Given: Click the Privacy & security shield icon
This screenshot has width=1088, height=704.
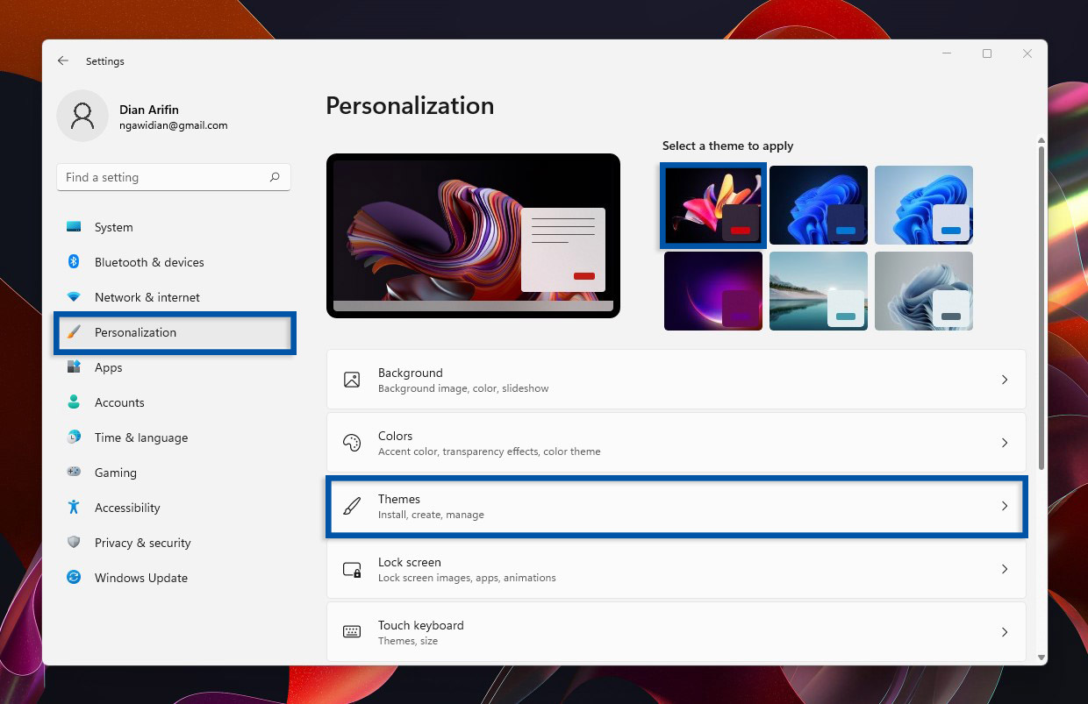Looking at the screenshot, I should (74, 543).
